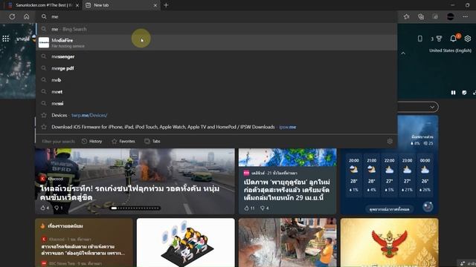Viewport: 476px width, 267px height.
Task: Refresh the page with the reload icon
Action: pyautogui.click(x=12, y=16)
